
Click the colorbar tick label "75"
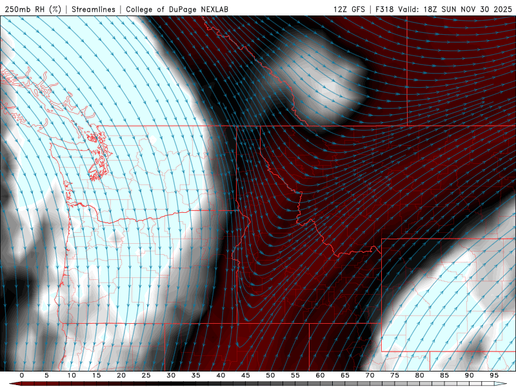[x=395, y=375]
